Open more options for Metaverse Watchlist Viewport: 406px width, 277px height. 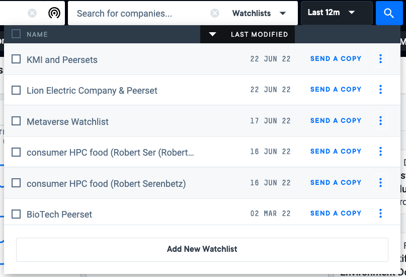[380, 120]
